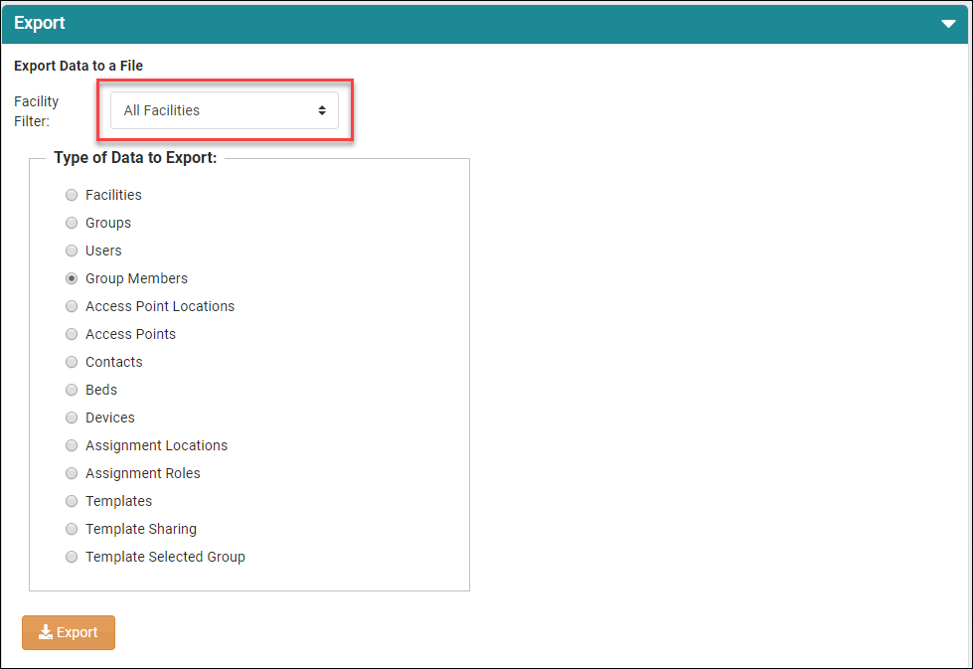Viewport: 973px width, 669px height.
Task: Collapse the Export panel using header arrow
Action: [947, 24]
